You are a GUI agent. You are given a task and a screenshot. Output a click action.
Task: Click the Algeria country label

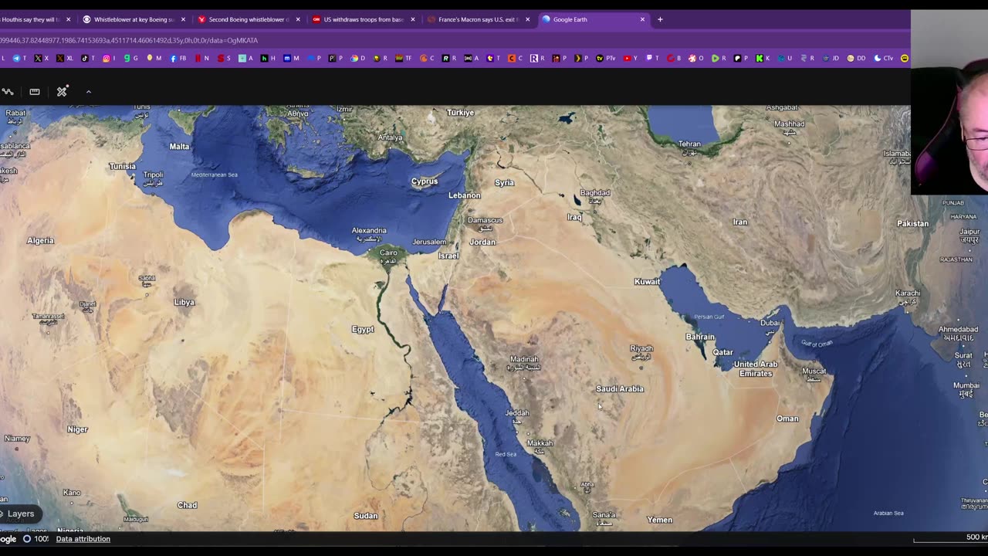[x=40, y=241]
